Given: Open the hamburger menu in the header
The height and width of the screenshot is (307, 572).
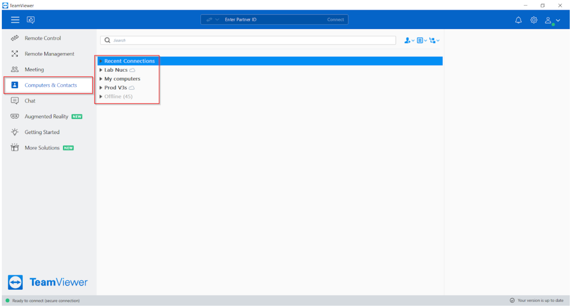Looking at the screenshot, I should 15,20.
